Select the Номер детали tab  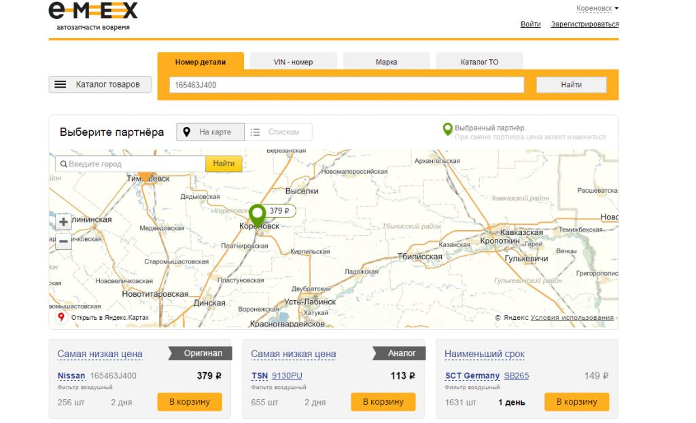[201, 62]
